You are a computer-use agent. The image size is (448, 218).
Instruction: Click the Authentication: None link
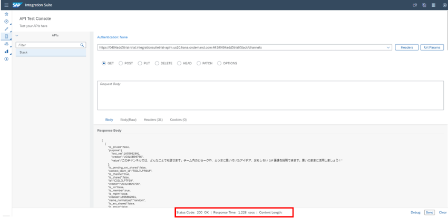tap(112, 37)
